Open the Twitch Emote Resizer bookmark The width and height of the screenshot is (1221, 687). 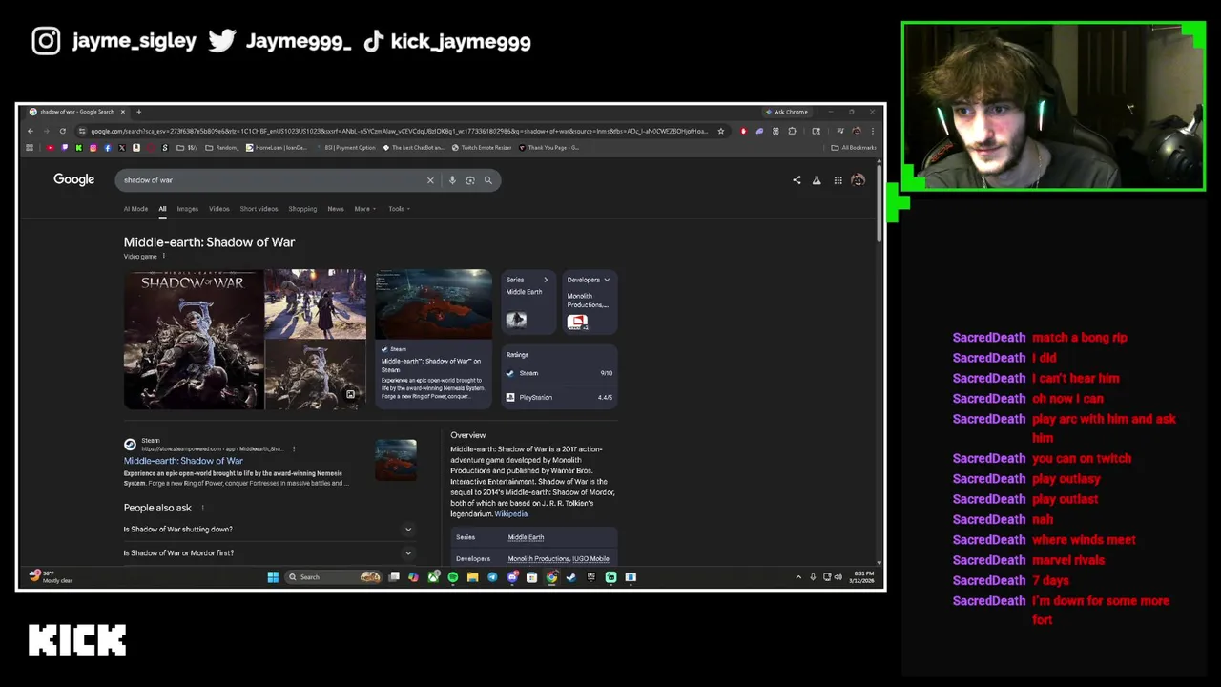coord(483,148)
